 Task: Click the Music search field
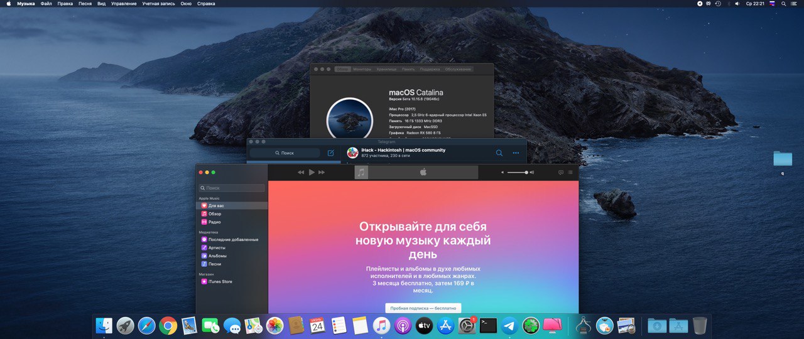point(232,188)
